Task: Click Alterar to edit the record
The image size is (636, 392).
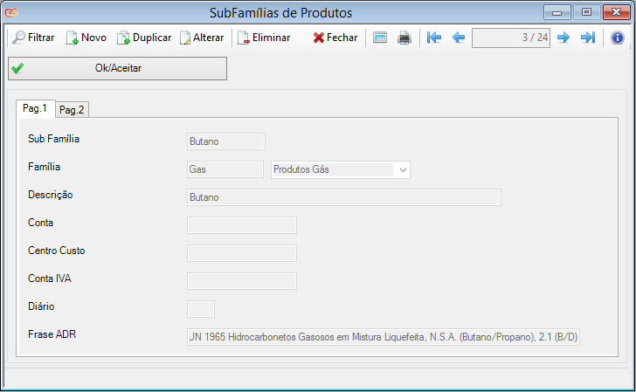Action: click(202, 38)
